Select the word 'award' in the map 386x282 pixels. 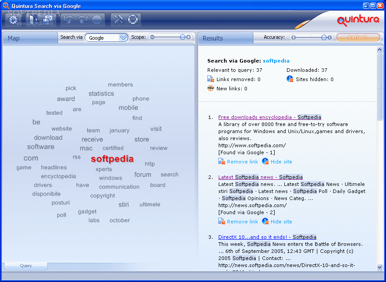coord(66,99)
